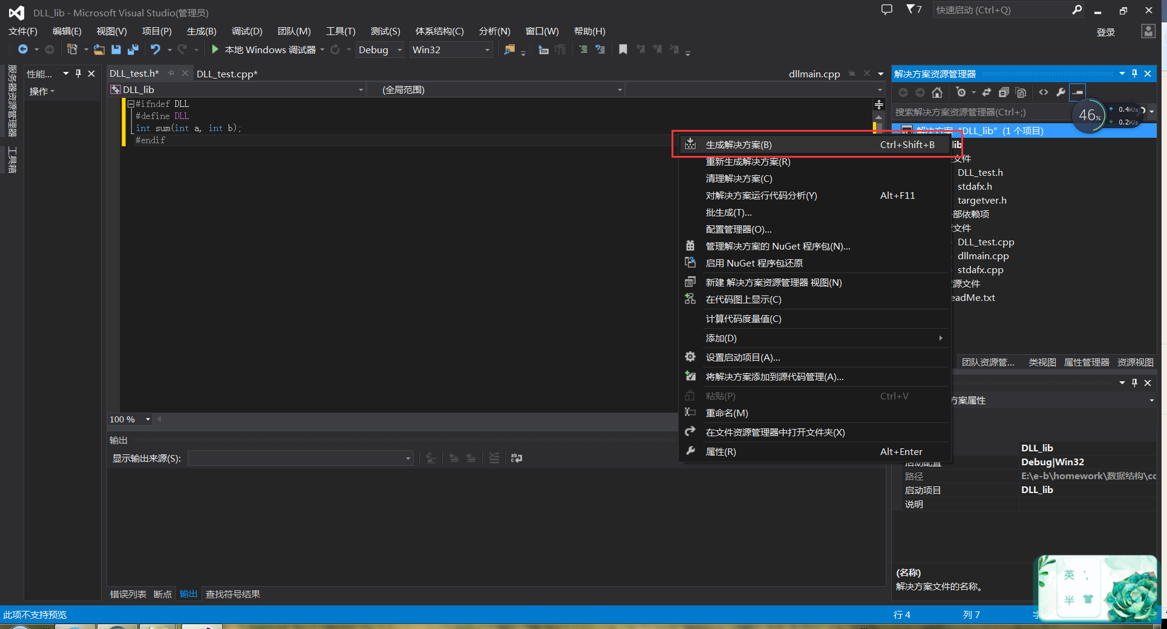This screenshot has height=629, width=1167.
Task: Toggle Show All Files in Solution Explorer
Action: coord(1021,92)
